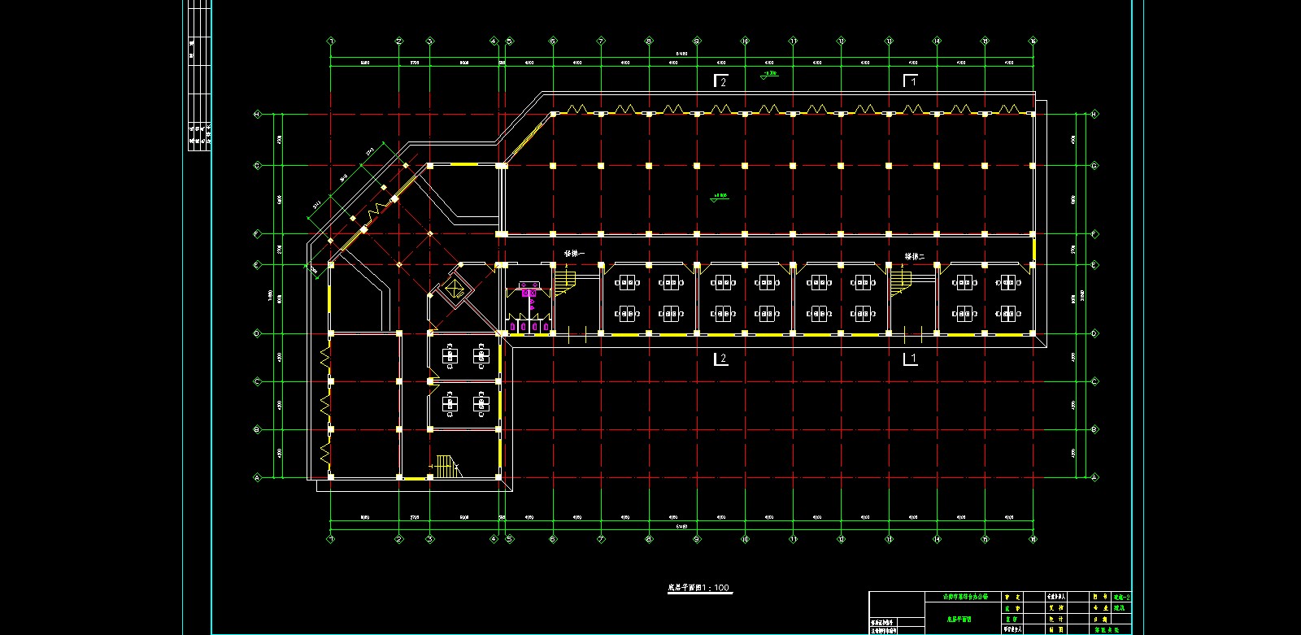The width and height of the screenshot is (1301, 635).
Task: Click the 建施-2 drawing number cell
Action: [x=1121, y=597]
